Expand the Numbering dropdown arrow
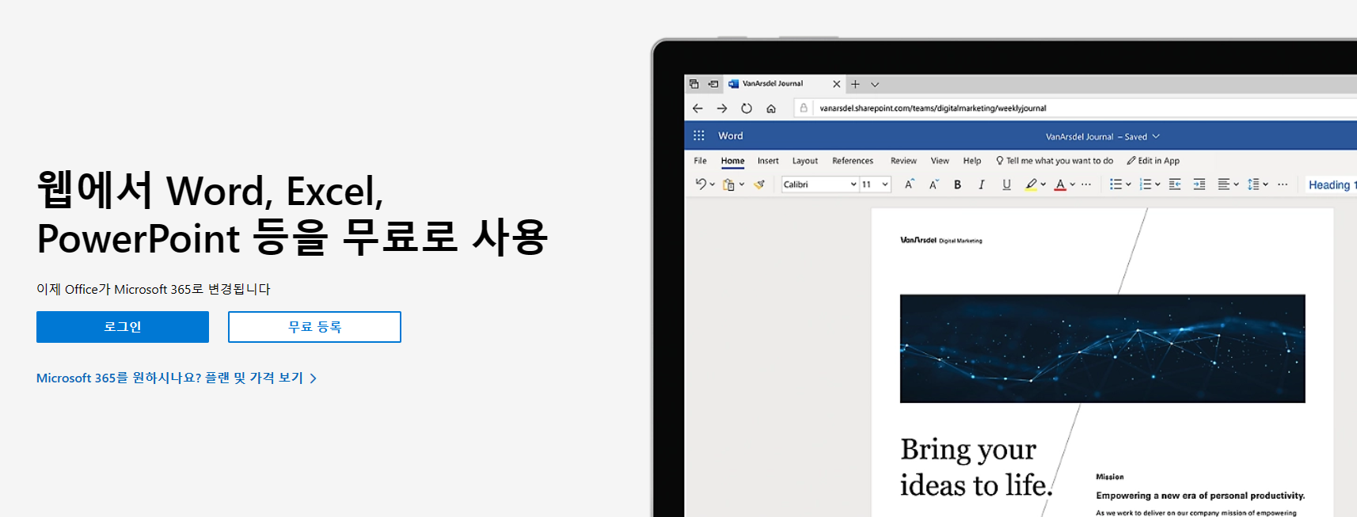Viewport: 1357px width, 517px height. click(x=1157, y=184)
